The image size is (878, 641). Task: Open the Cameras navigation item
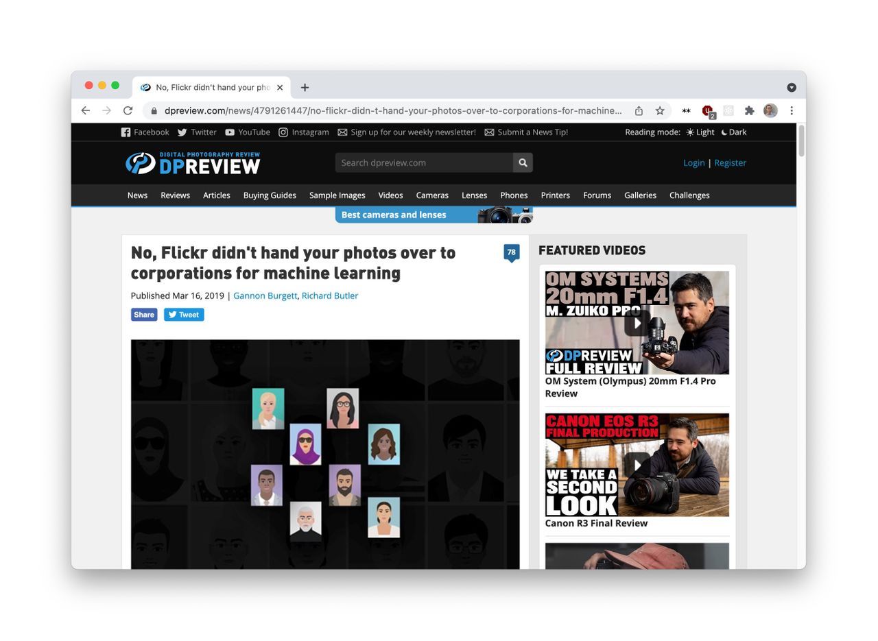pos(431,195)
